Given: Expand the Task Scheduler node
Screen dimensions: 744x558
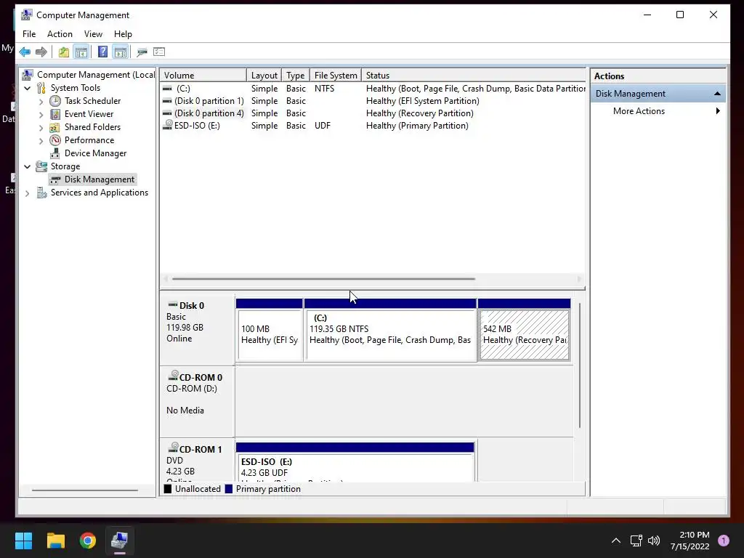Looking at the screenshot, I should 41,102.
